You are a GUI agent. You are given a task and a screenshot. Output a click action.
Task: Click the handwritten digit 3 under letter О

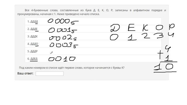(x=159, y=36)
